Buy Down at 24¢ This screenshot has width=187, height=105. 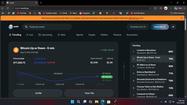coord(89,93)
